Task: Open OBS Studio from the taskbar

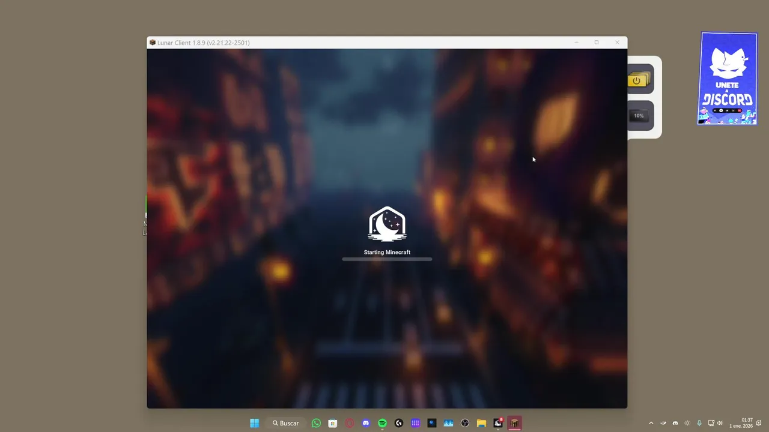Action: click(x=465, y=423)
